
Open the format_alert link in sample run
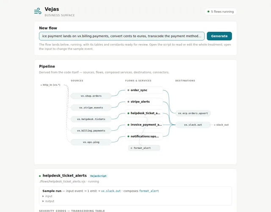[149, 191]
